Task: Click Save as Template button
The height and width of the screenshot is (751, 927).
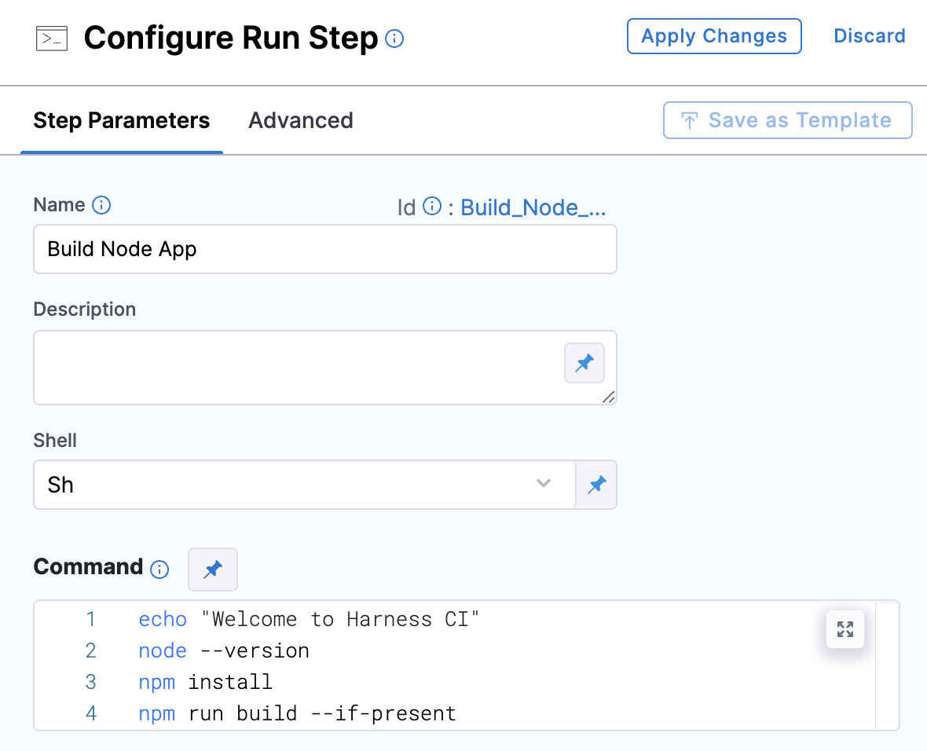Action: (x=787, y=120)
